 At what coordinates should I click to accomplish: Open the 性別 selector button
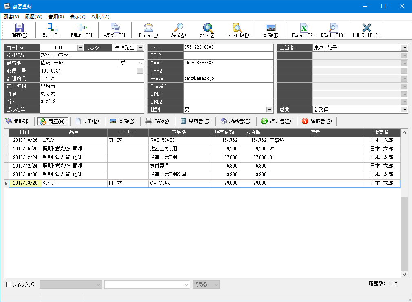[269, 110]
